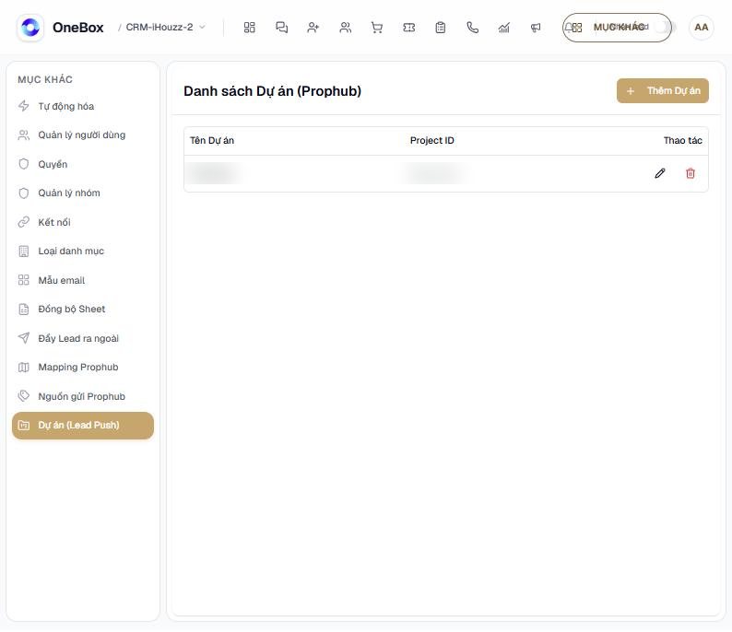Viewport: 732px width, 632px height.
Task: Open the clipboard tasks icon
Action: (441, 28)
